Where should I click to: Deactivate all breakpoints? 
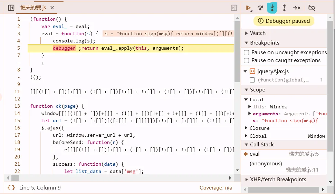tap(312, 8)
